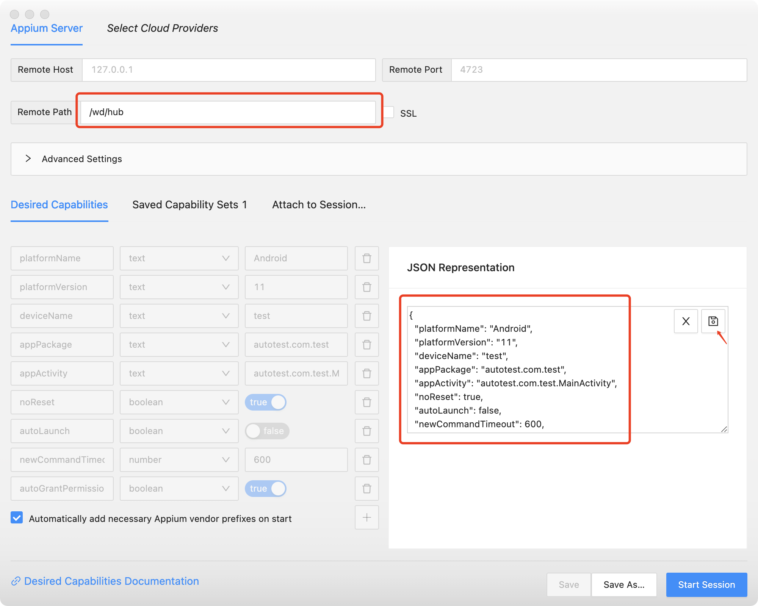Expand the Advanced Settings section
The height and width of the screenshot is (606, 758).
coord(81,159)
